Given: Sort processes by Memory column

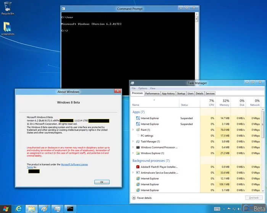Looking at the screenshot, I should 224,103.
